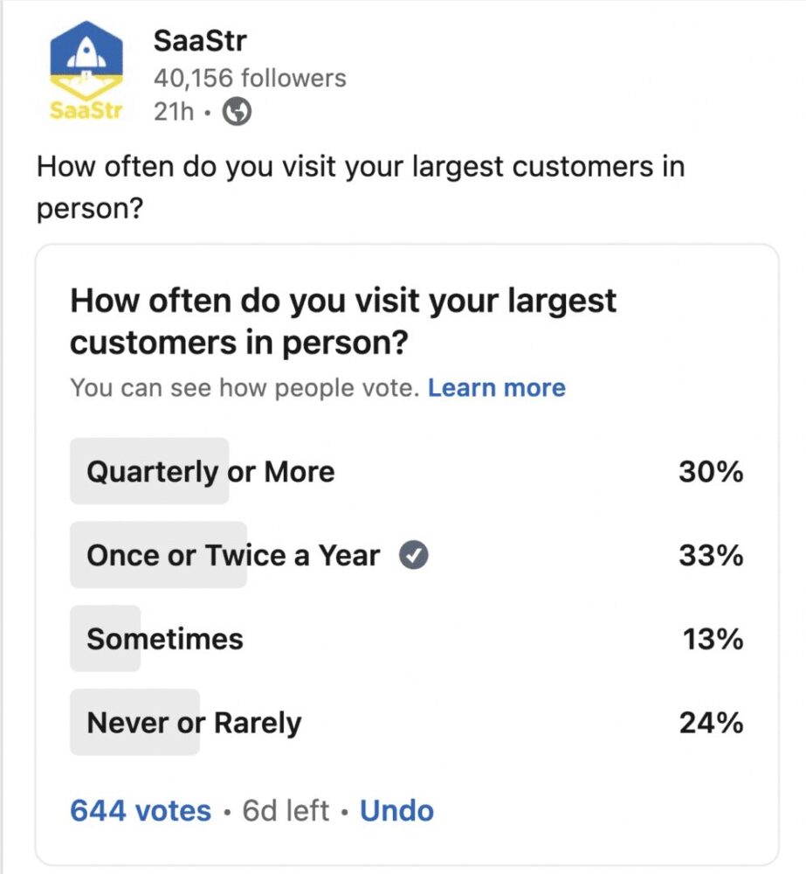This screenshot has height=874, width=806.
Task: Undo your poll vote
Action: 396,810
